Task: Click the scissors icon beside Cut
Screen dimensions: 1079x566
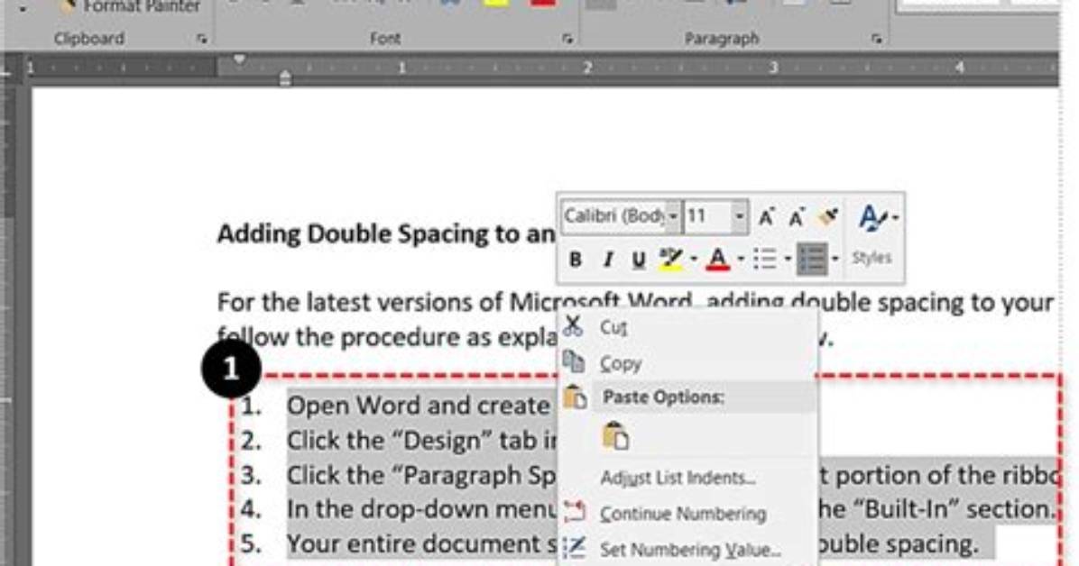Action: click(x=573, y=326)
